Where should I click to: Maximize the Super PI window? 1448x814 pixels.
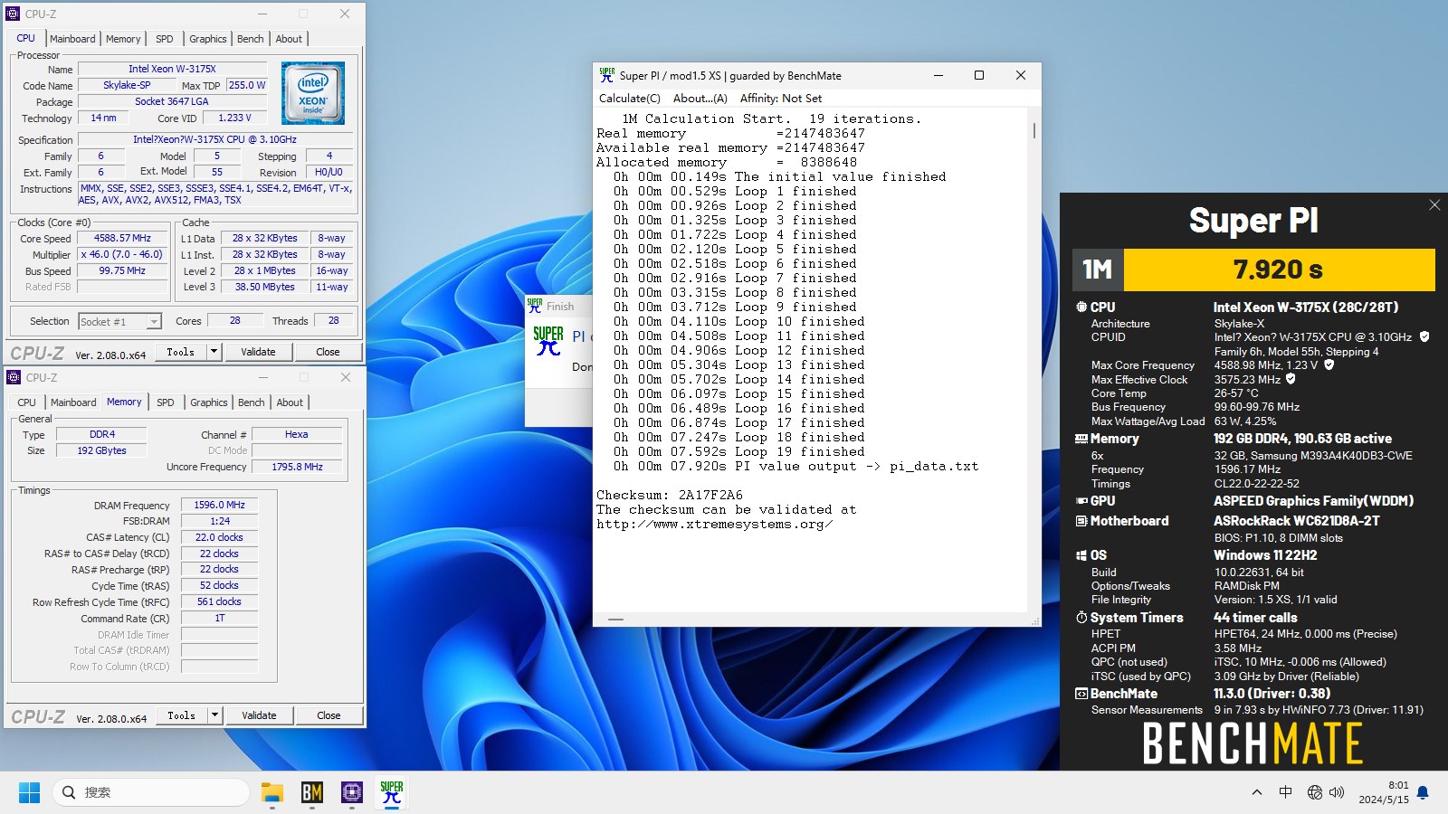(978, 76)
